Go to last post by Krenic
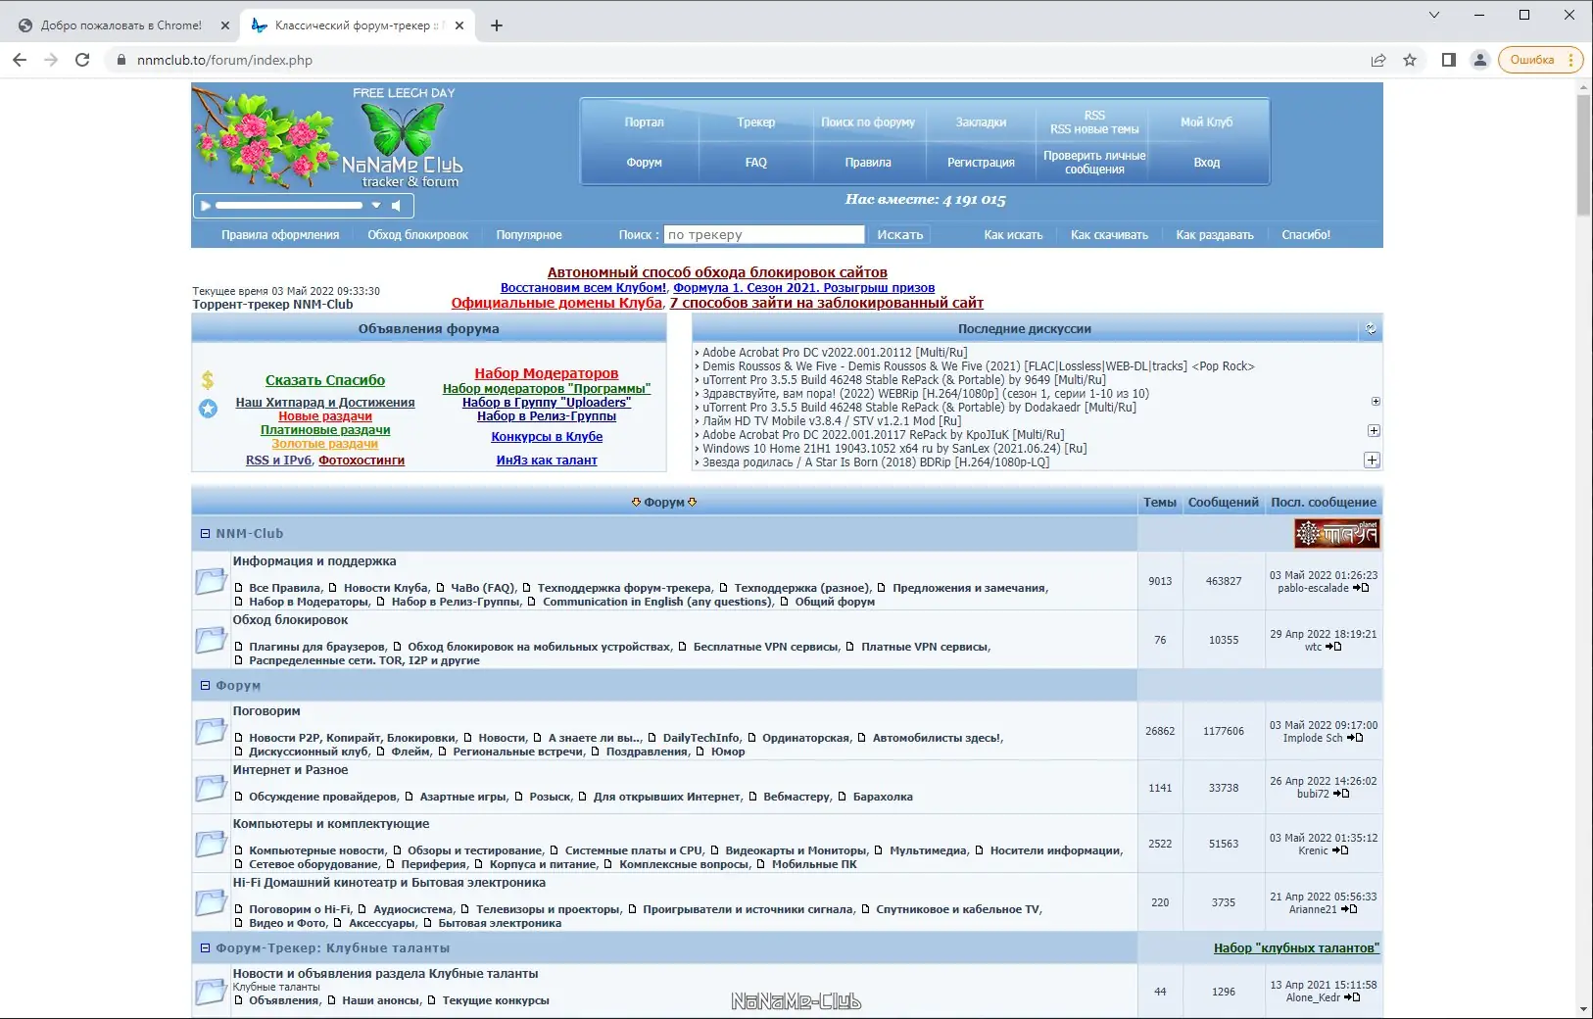Viewport: 1593px width, 1019px height. [x=1340, y=850]
